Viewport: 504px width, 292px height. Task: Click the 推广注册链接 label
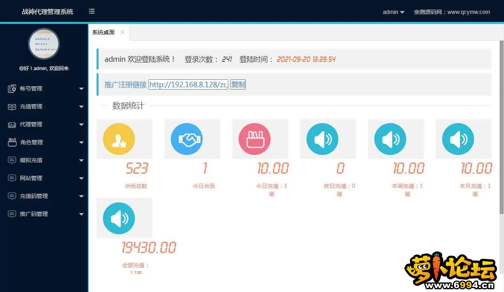[126, 84]
